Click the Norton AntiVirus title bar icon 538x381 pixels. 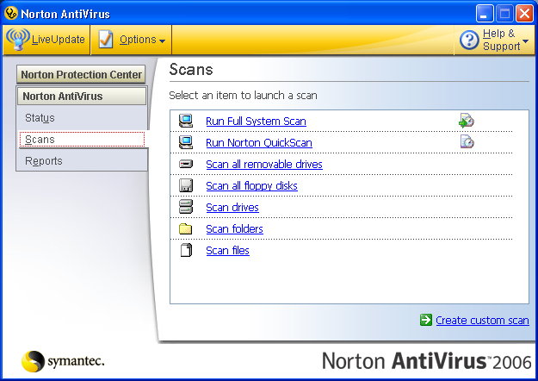[10, 14]
